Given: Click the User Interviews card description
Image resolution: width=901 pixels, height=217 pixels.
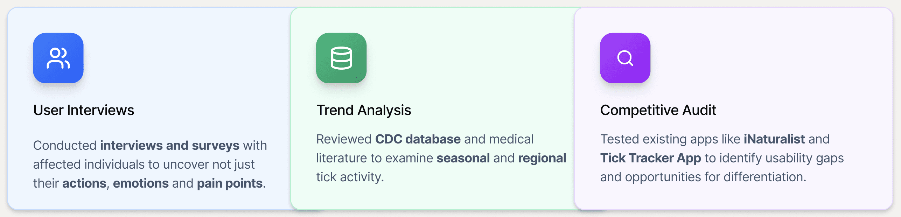Looking at the screenshot, I should pyautogui.click(x=150, y=164).
